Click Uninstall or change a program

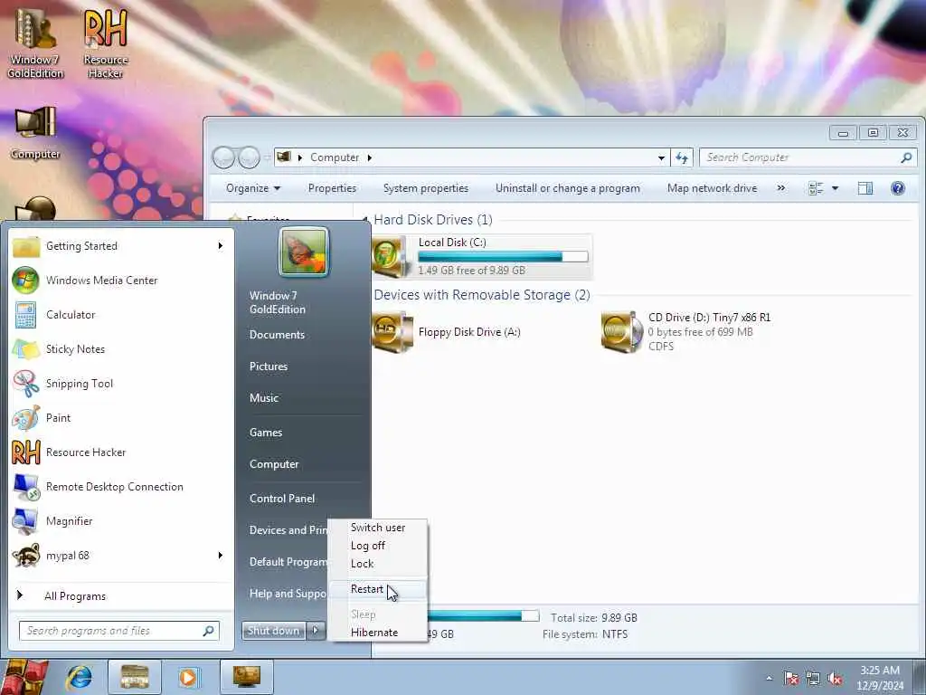pyautogui.click(x=568, y=188)
